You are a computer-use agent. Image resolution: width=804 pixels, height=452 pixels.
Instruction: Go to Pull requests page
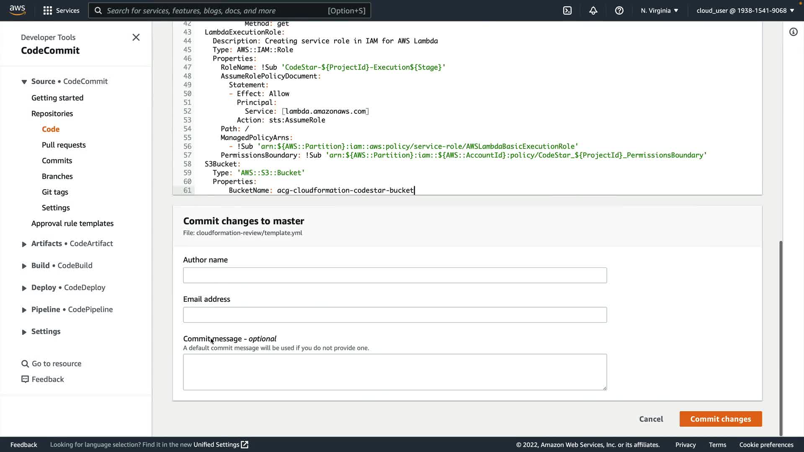pyautogui.click(x=64, y=145)
